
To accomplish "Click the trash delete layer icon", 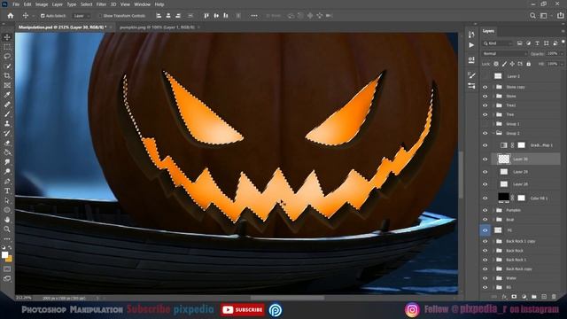I will click(554, 297).
